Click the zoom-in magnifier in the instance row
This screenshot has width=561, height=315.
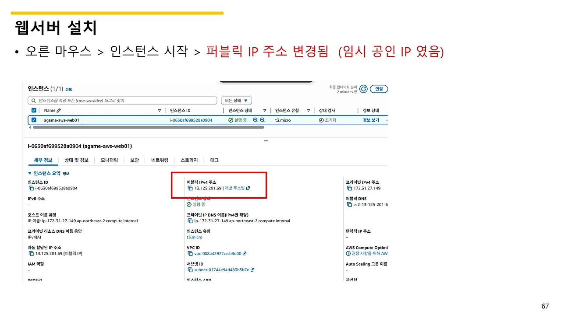click(255, 120)
